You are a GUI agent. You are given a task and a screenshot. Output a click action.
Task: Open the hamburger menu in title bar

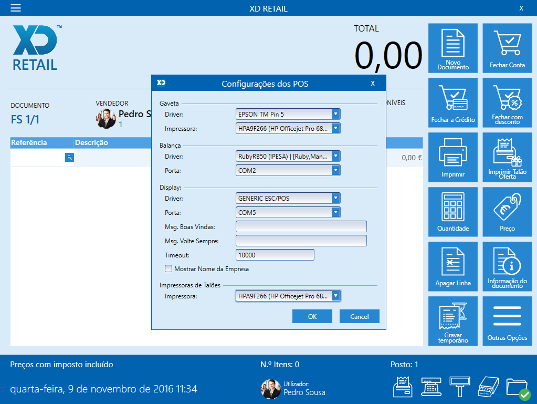(x=16, y=8)
